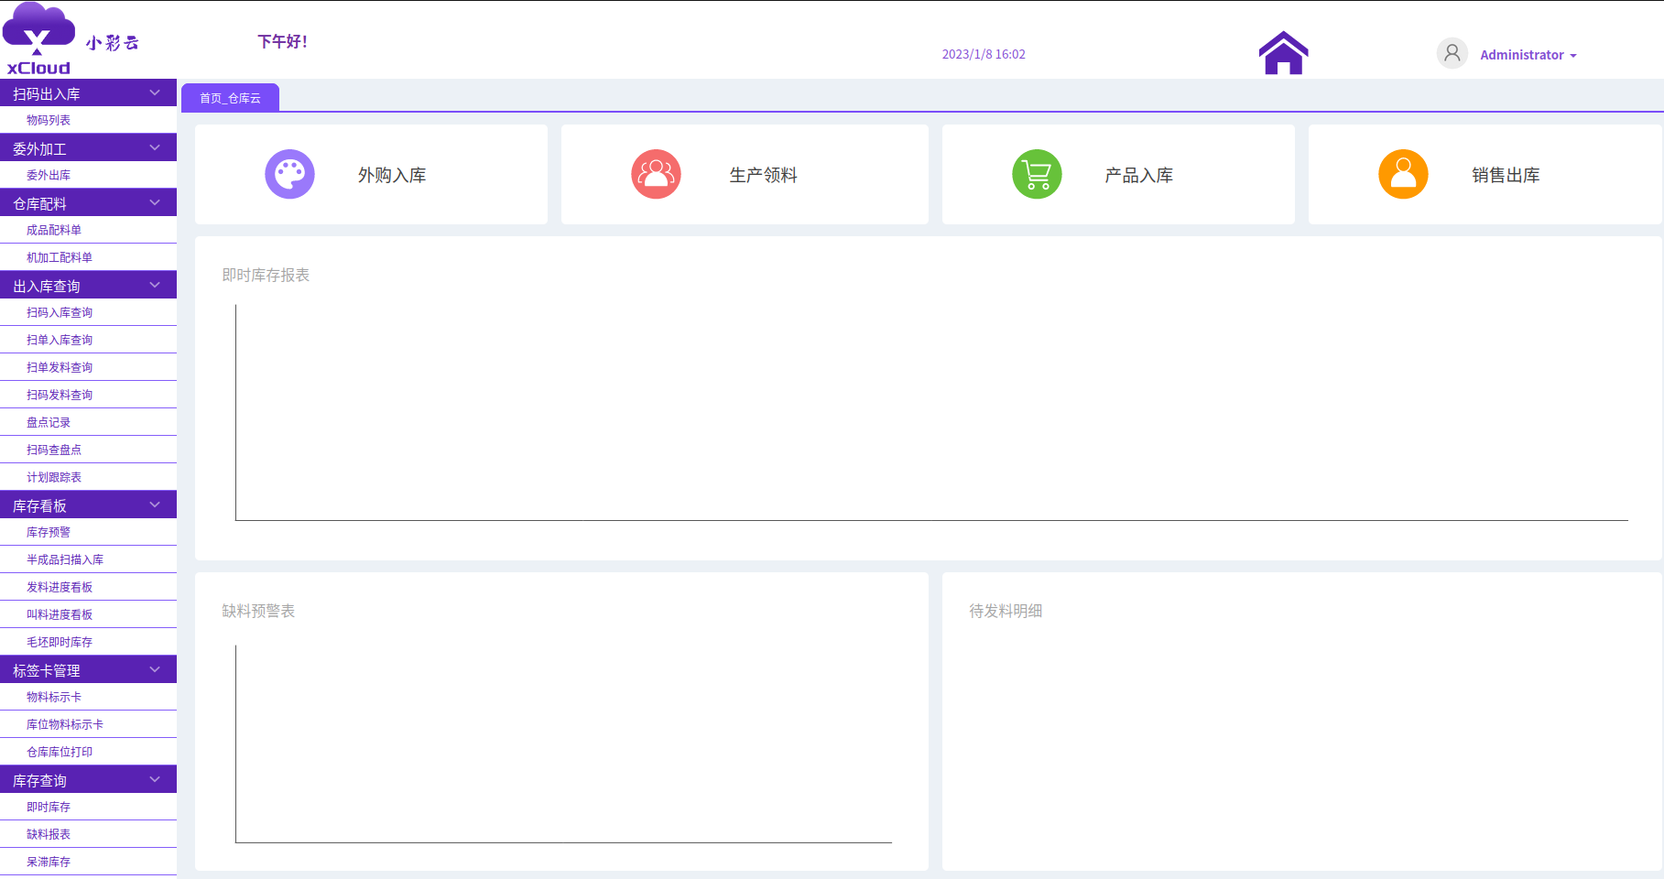
Task: Select the 库位物料标示卡 sidebar entry
Action: click(88, 724)
